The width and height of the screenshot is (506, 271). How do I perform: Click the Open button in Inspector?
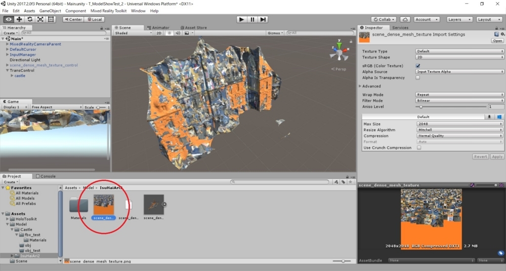497,41
